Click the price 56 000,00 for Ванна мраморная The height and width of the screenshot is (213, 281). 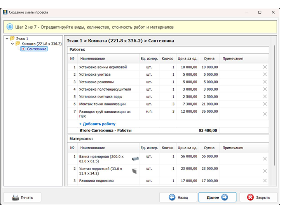click(x=187, y=159)
